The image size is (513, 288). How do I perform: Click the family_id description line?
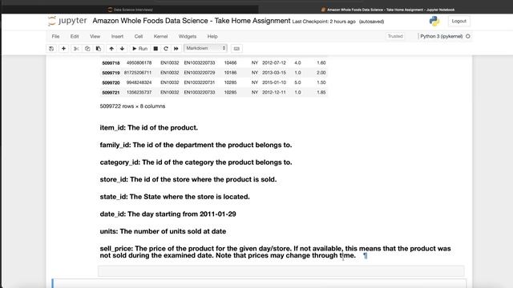196,145
